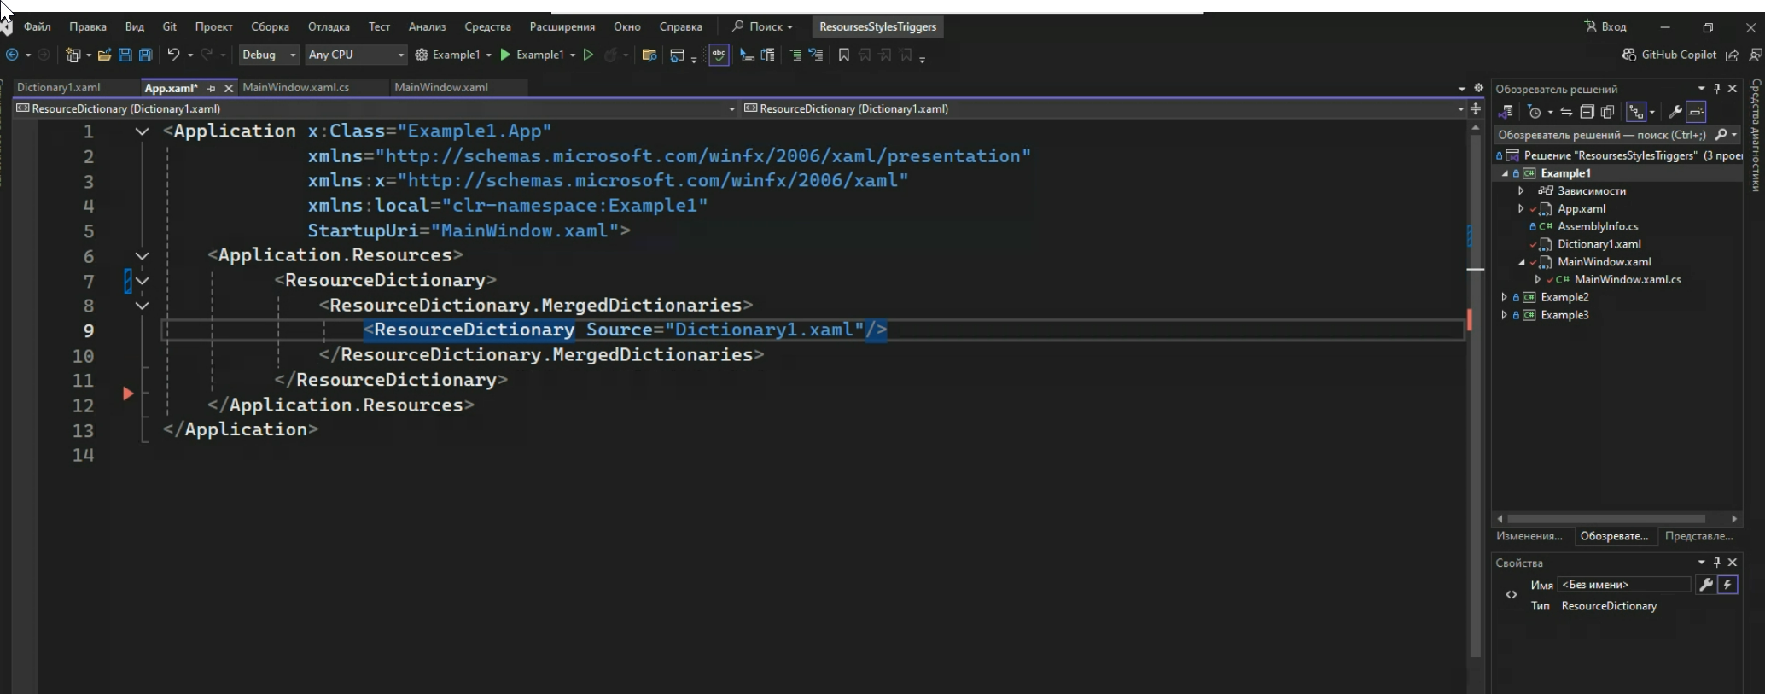The image size is (1765, 694).
Task: Open the Example1 startup project dropdown
Action: pyautogui.click(x=488, y=55)
